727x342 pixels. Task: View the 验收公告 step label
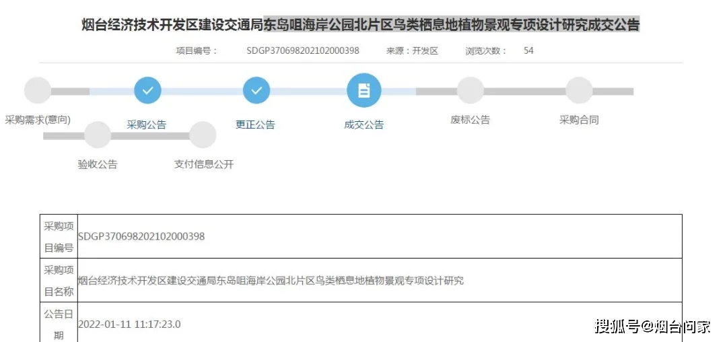pyautogui.click(x=97, y=164)
